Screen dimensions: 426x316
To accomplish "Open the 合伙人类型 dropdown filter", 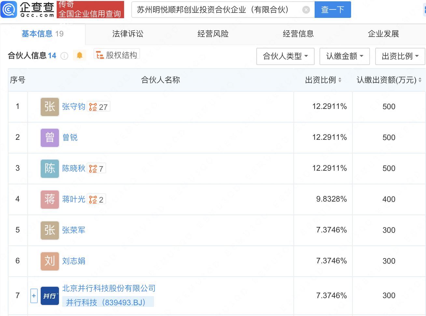I will pyautogui.click(x=285, y=56).
